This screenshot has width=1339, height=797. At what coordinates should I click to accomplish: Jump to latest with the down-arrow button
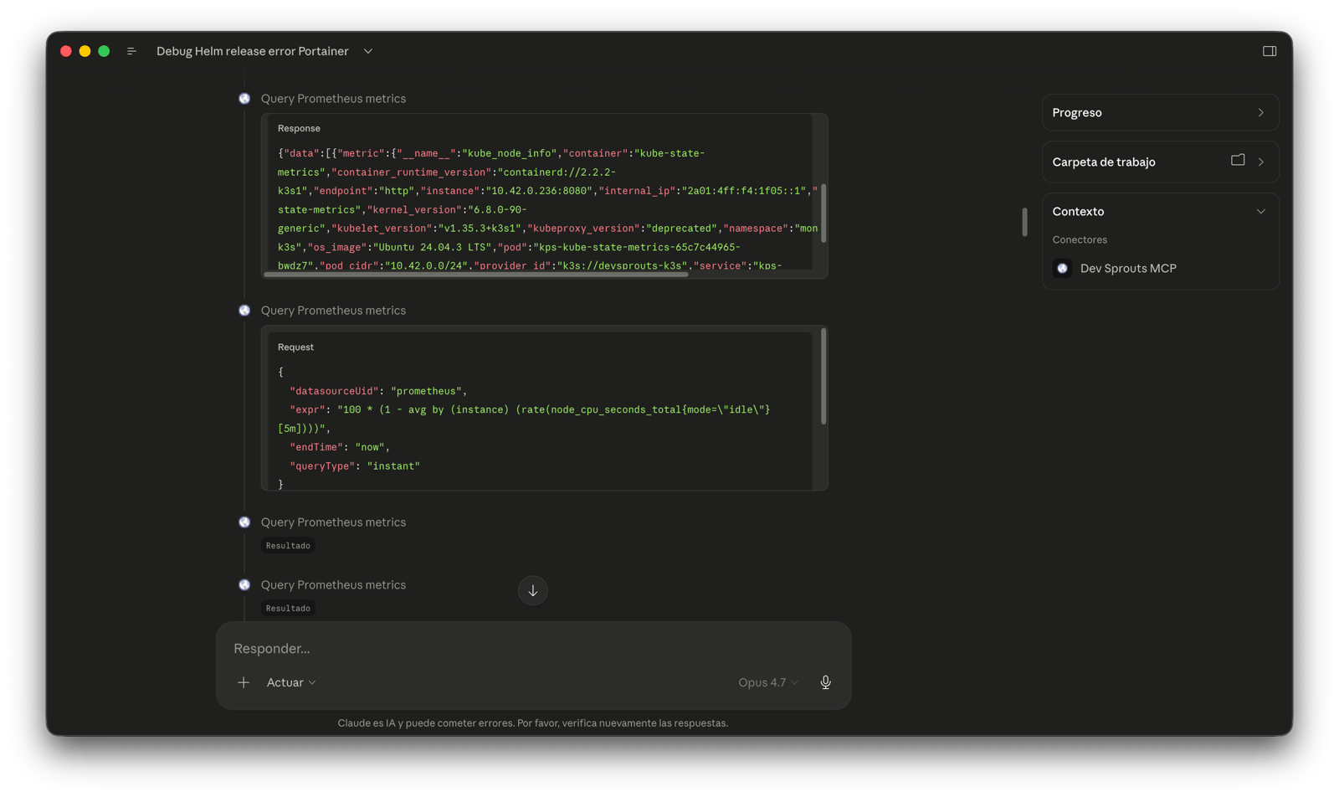click(x=533, y=590)
